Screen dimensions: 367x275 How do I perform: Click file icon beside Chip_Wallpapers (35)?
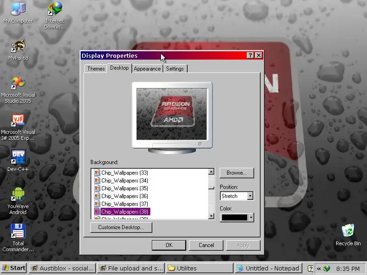click(97, 188)
